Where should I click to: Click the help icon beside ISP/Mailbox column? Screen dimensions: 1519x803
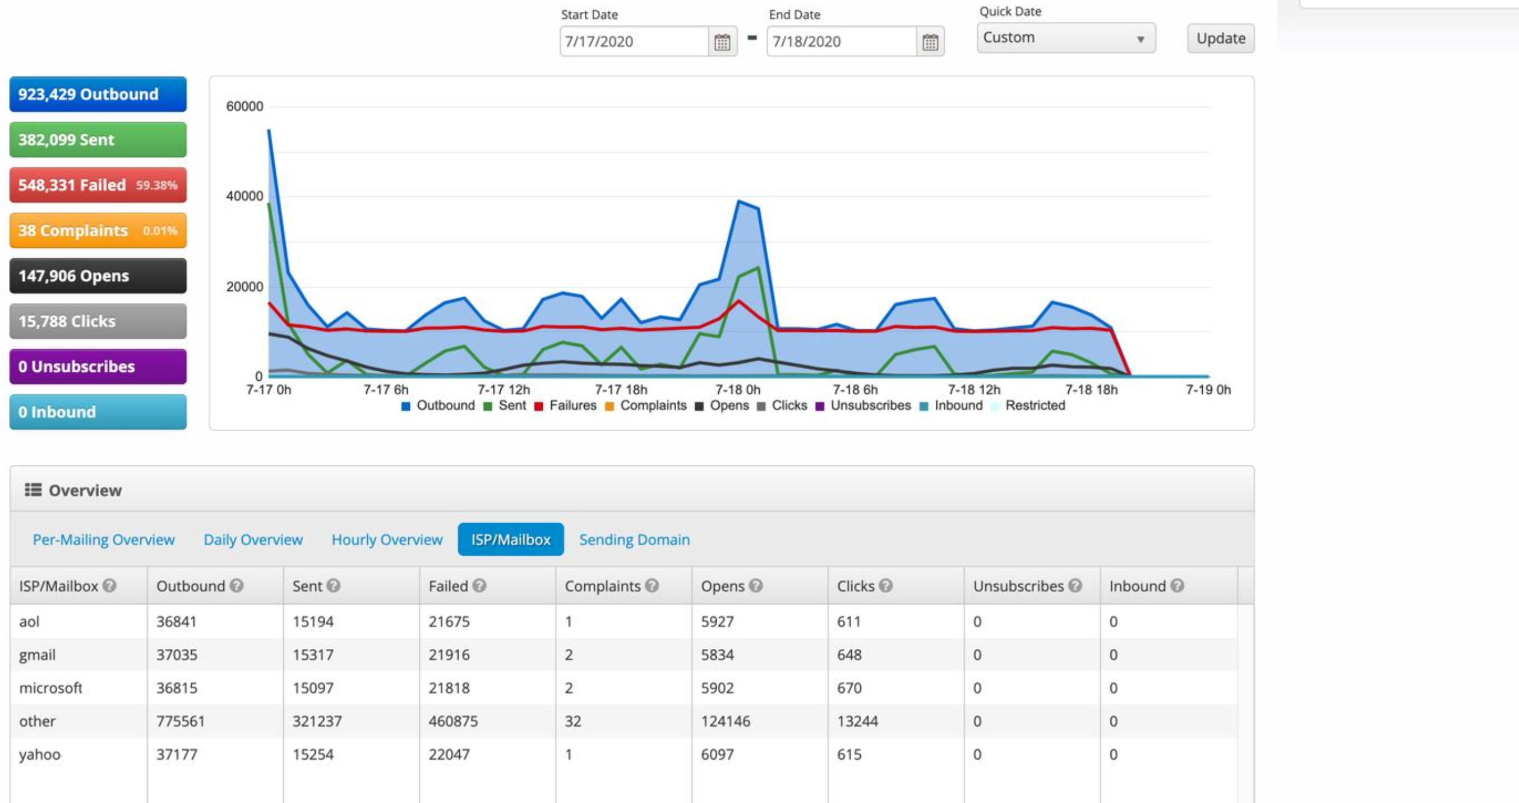[x=110, y=585]
